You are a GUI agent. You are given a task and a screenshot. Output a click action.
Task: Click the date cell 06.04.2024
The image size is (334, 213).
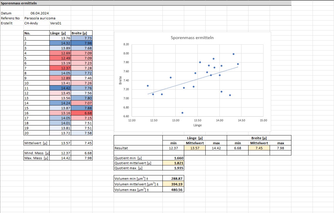(40, 13)
